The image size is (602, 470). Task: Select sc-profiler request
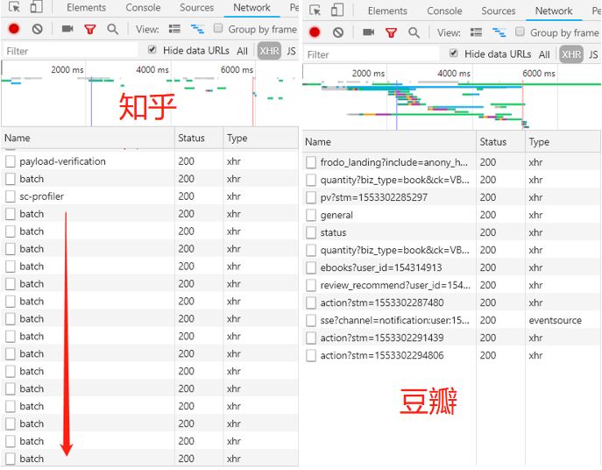(150, 196)
